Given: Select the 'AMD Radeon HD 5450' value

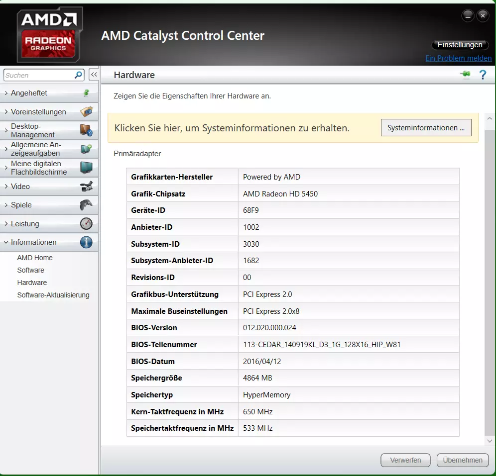Looking at the screenshot, I should coord(280,193).
